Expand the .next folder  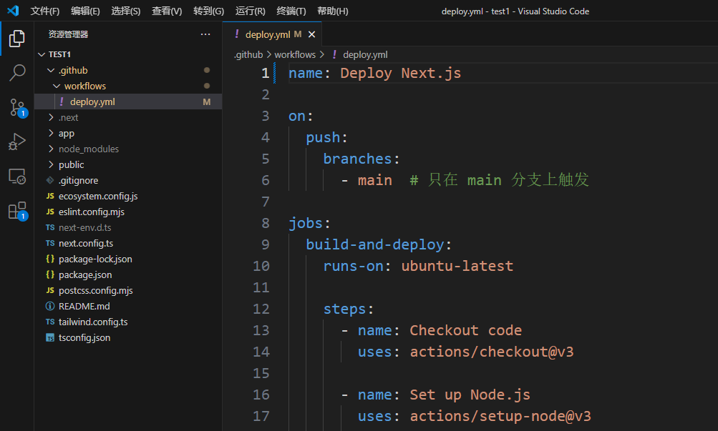coord(51,117)
